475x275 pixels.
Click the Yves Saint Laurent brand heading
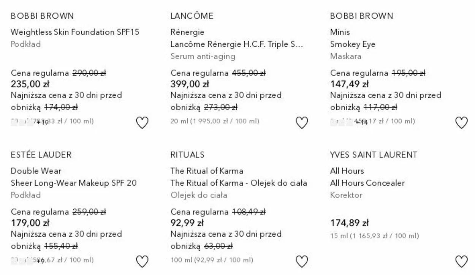(x=374, y=155)
